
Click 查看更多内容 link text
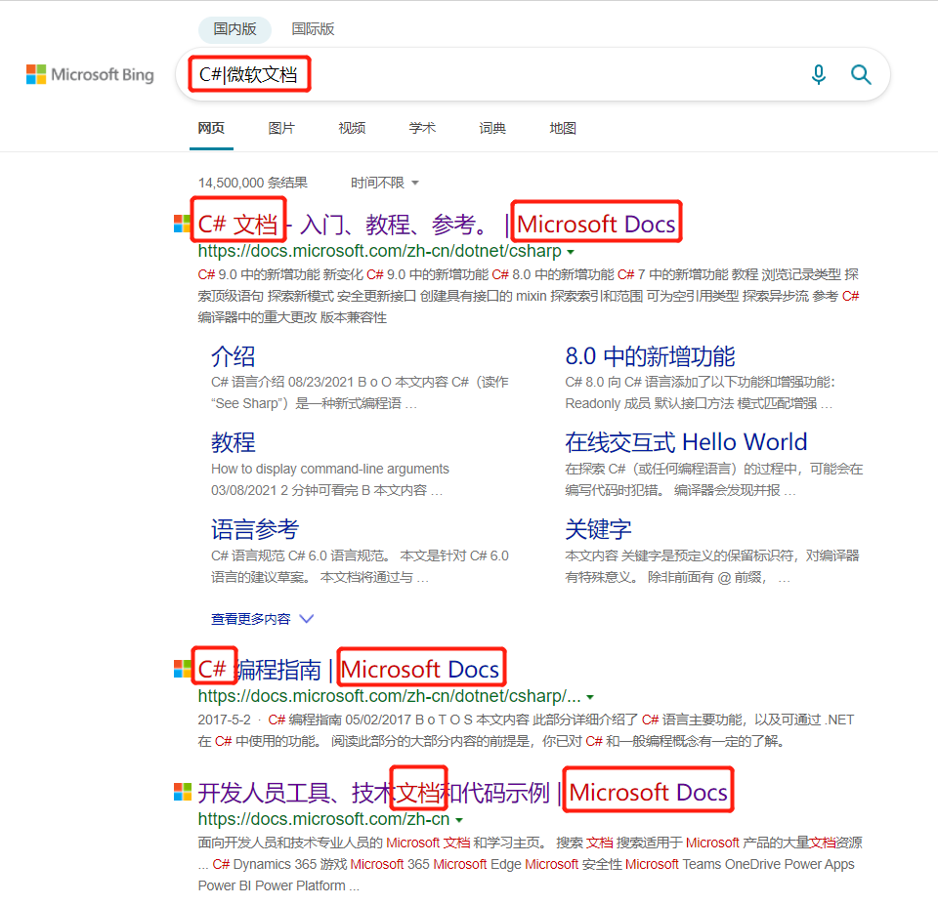tap(250, 619)
